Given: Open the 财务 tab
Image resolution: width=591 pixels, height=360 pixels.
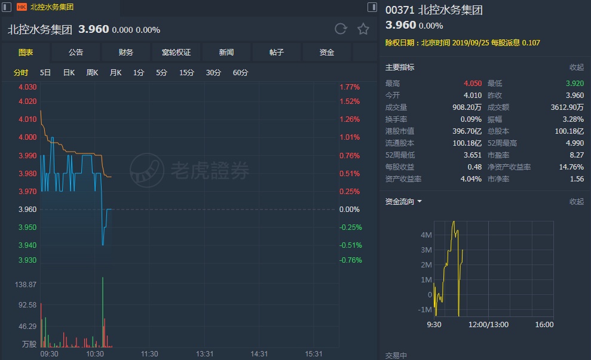Looking at the screenshot, I should pyautogui.click(x=126, y=53).
